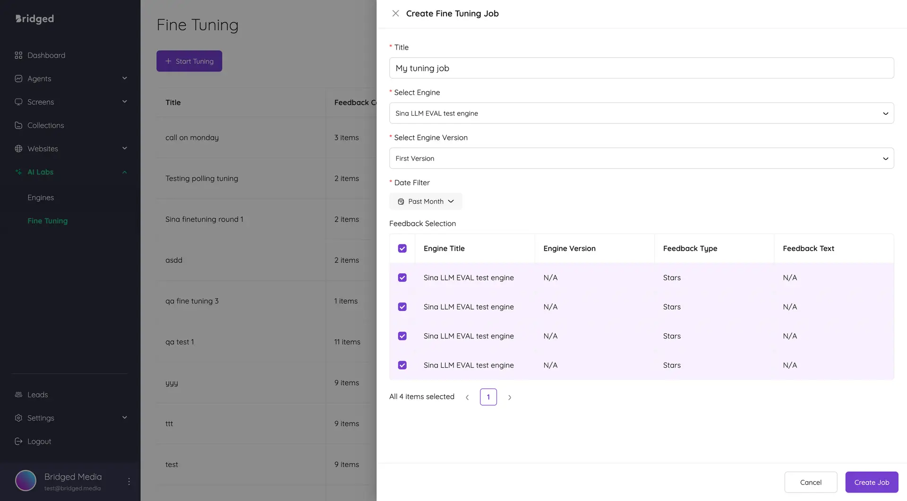
Task: Click the Leads icon in the sidebar
Action: pos(18,395)
